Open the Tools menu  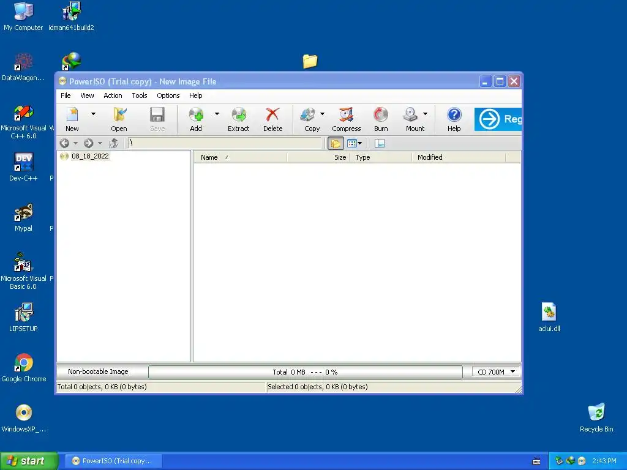[140, 95]
